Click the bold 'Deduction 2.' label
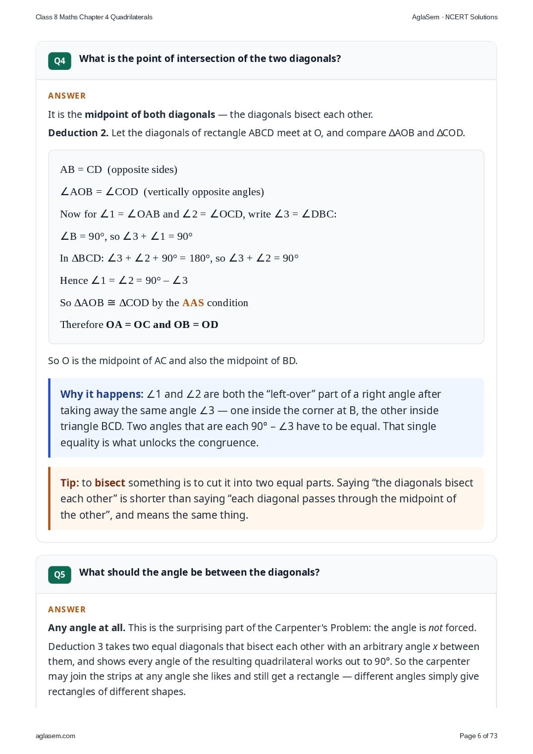The height and width of the screenshot is (754, 533). [78, 133]
